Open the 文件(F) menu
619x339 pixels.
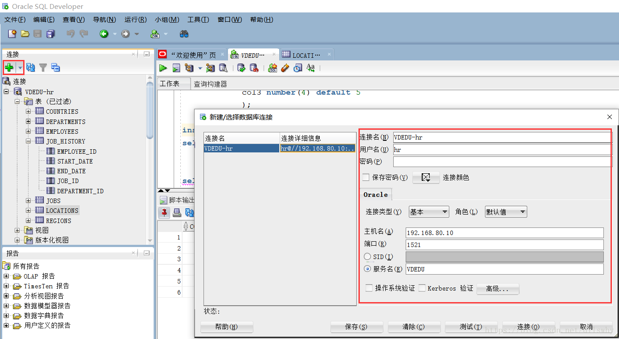(x=15, y=20)
